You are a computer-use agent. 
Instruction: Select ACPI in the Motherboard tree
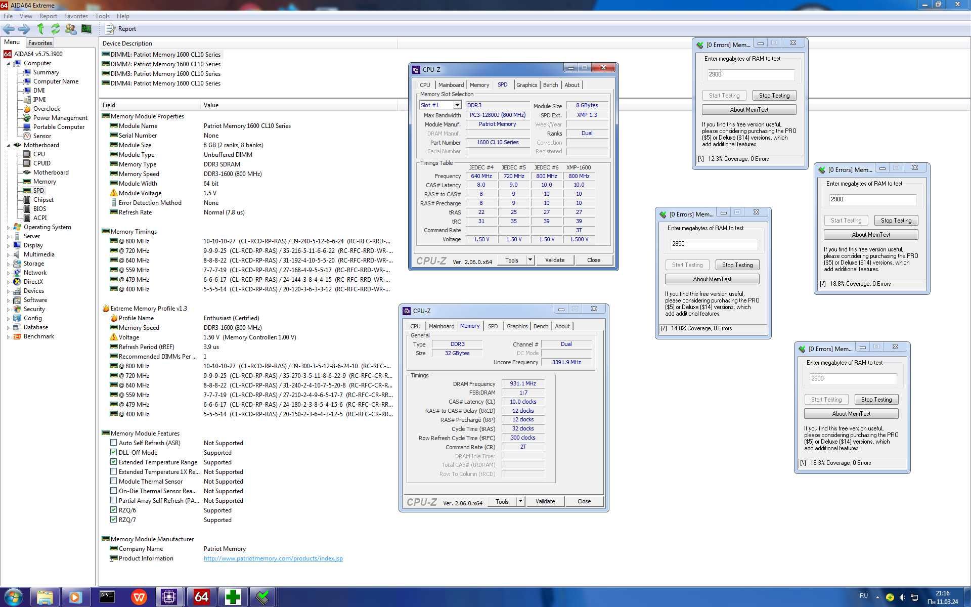coord(40,218)
